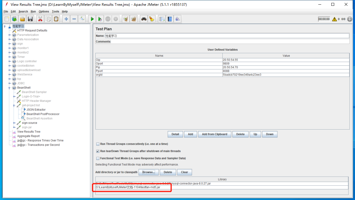This screenshot has height=200, width=355.
Task: Toggle Run Thread Groups consecutively checkbox
Action: click(98, 144)
